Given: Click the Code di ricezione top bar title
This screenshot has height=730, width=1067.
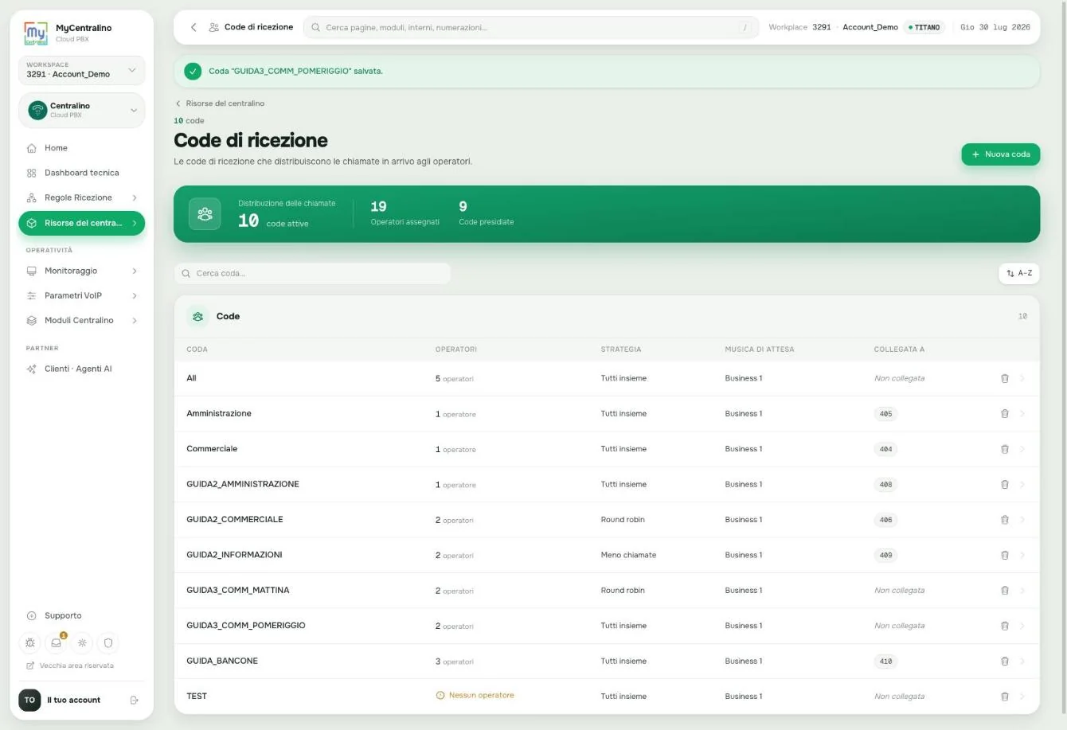Looking at the screenshot, I should click(x=259, y=27).
